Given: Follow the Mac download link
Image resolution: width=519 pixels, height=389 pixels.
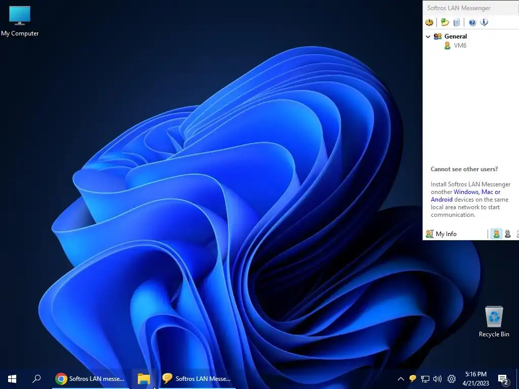Looking at the screenshot, I should [487, 192].
